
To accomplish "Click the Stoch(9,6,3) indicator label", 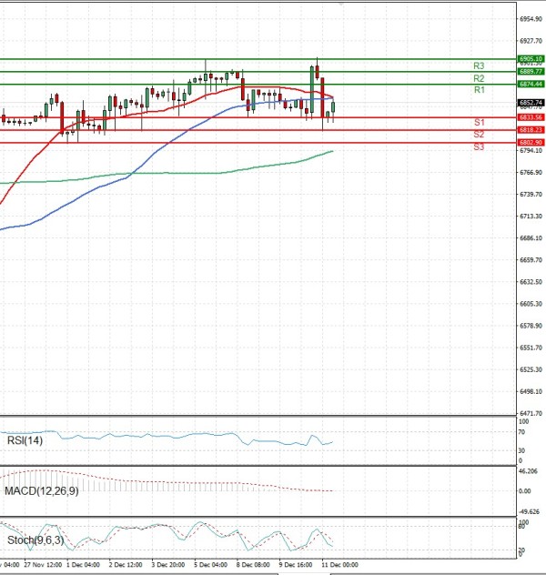I will pos(36,541).
